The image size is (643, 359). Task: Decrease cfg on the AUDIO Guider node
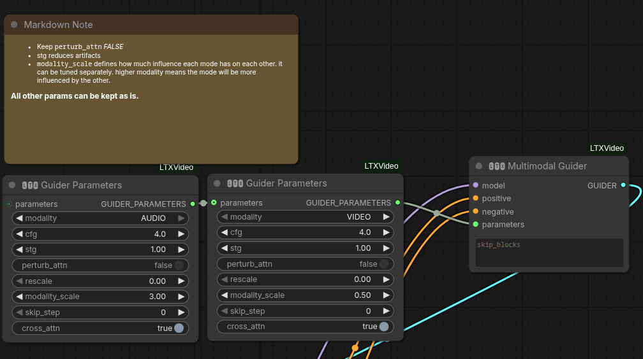point(19,234)
